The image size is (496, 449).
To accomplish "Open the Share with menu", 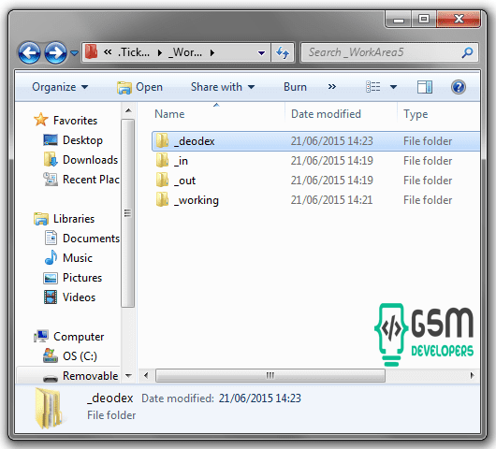I will [x=223, y=87].
